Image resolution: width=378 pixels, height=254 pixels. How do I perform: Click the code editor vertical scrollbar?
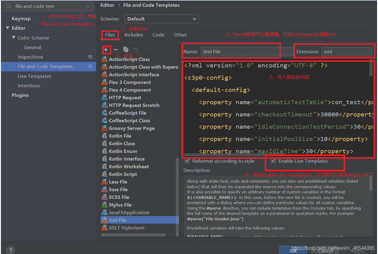(371, 68)
